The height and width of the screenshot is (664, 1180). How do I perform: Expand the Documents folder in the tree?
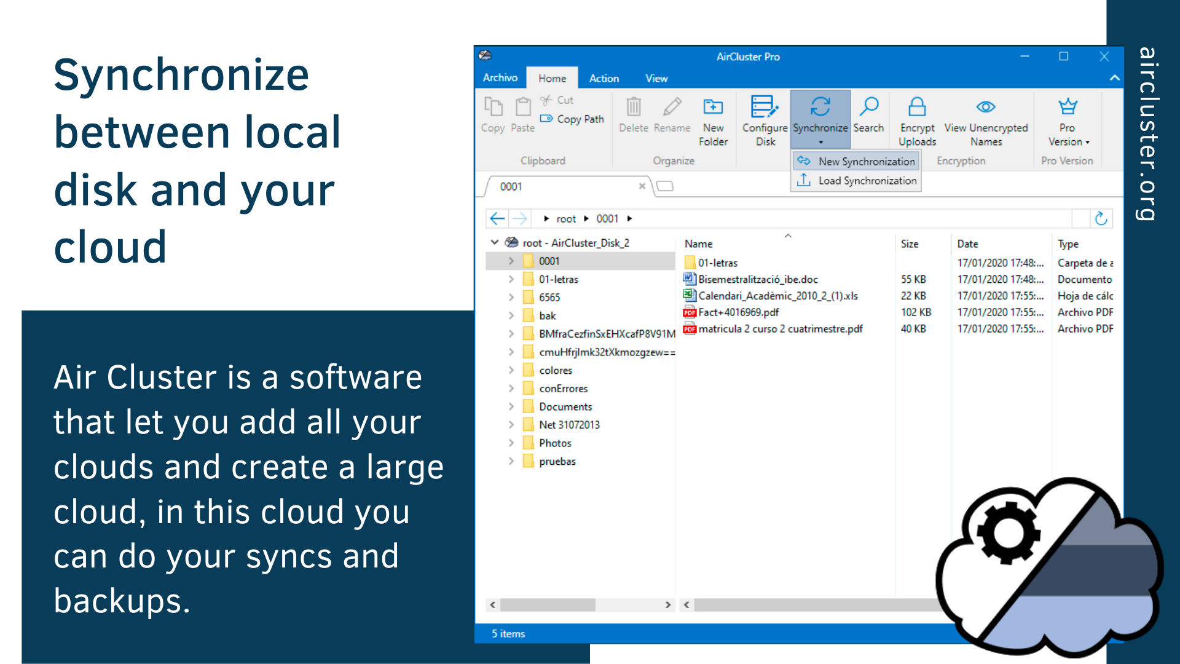[511, 406]
